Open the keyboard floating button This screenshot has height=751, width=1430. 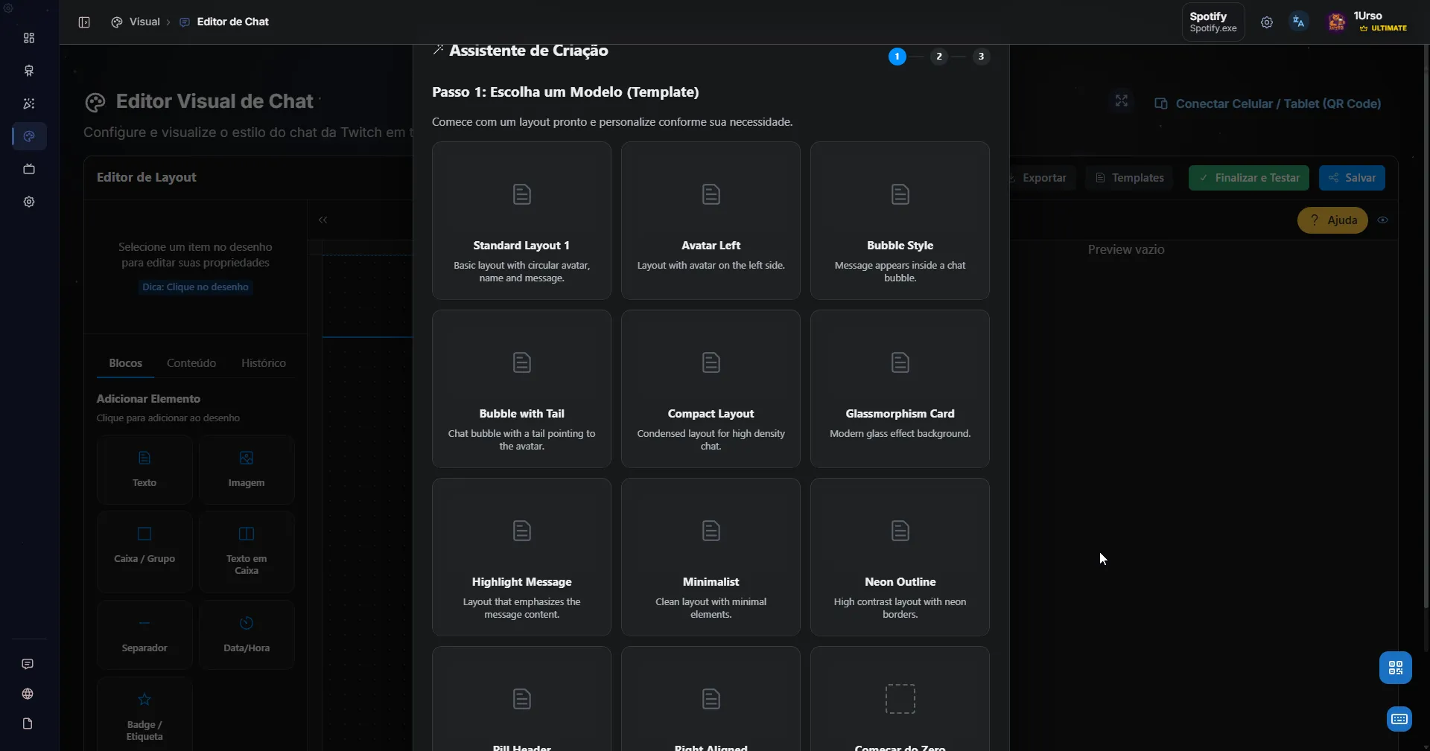coord(1399,719)
